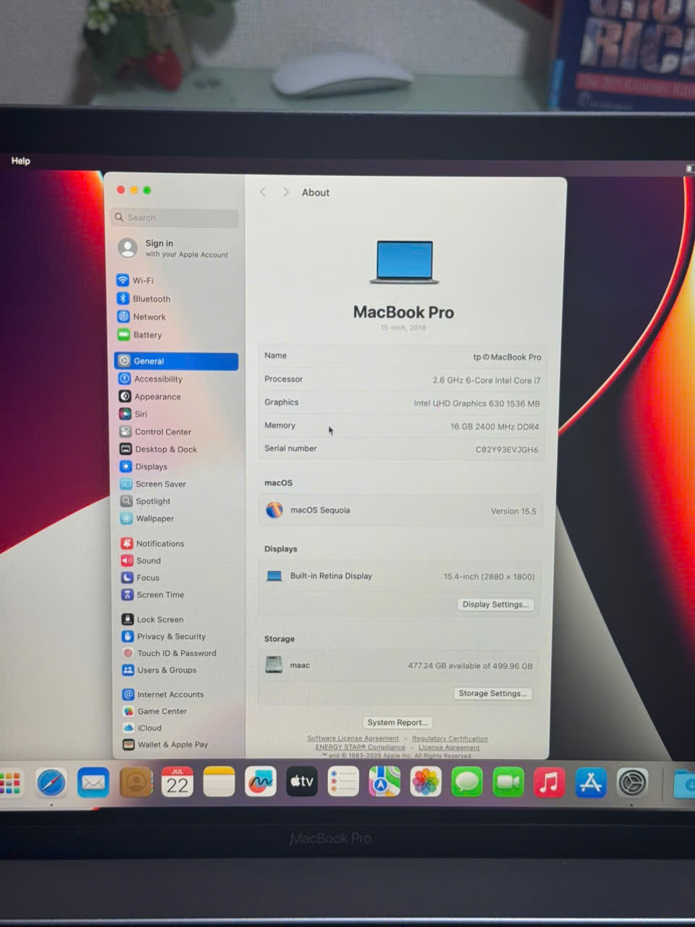Viewport: 695px width, 927px height.
Task: Open Sound settings
Action: (x=141, y=561)
